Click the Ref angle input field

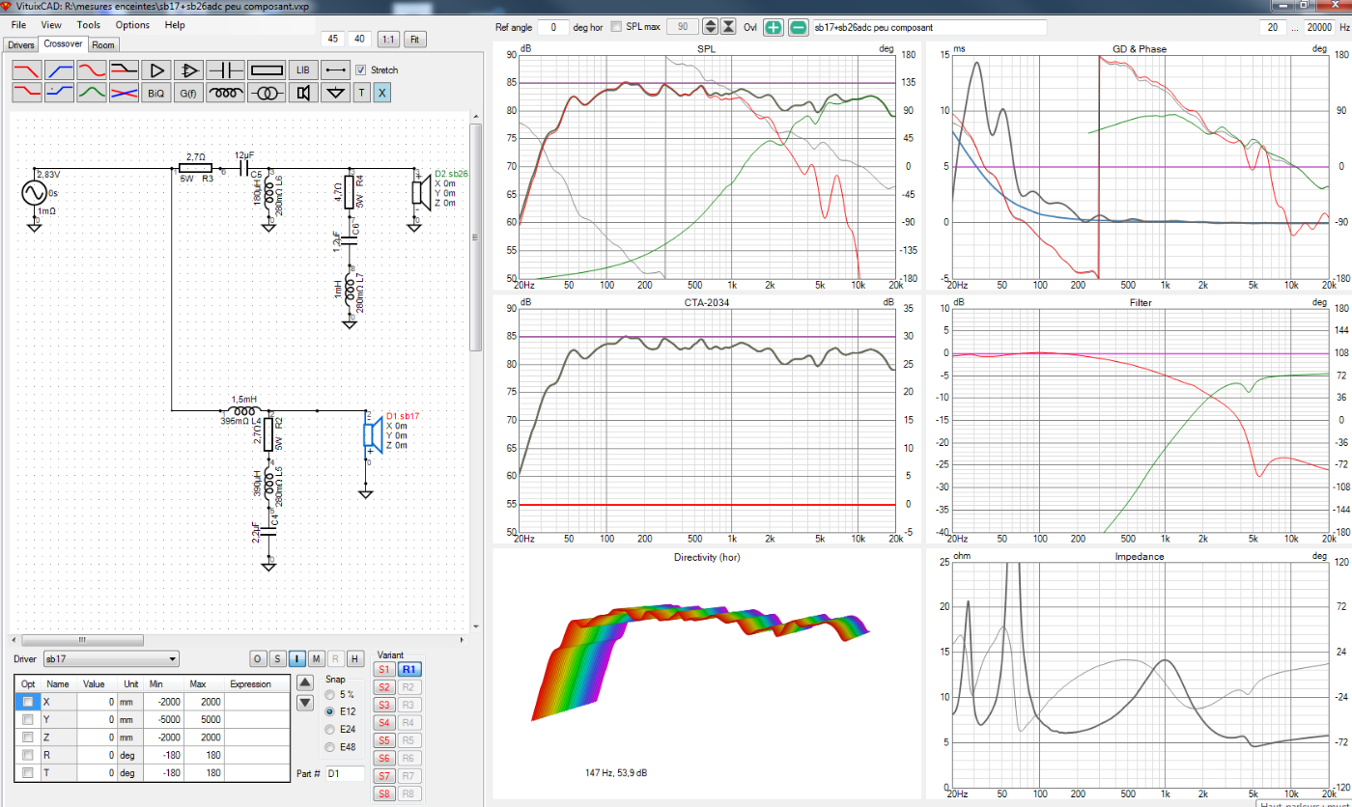552,27
